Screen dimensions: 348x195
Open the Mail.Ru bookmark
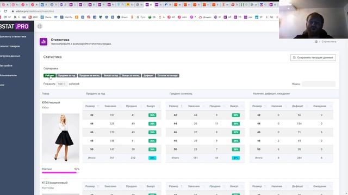tap(66, 17)
